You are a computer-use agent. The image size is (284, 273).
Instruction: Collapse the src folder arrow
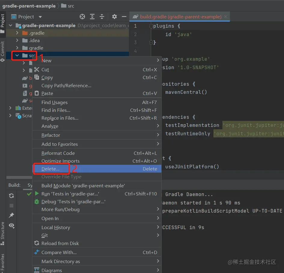(x=17, y=55)
